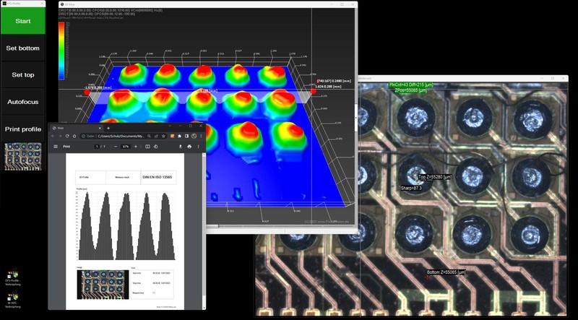Open the tab search dropdown chevron
This screenshot has height=320, width=578.
tap(170, 126)
